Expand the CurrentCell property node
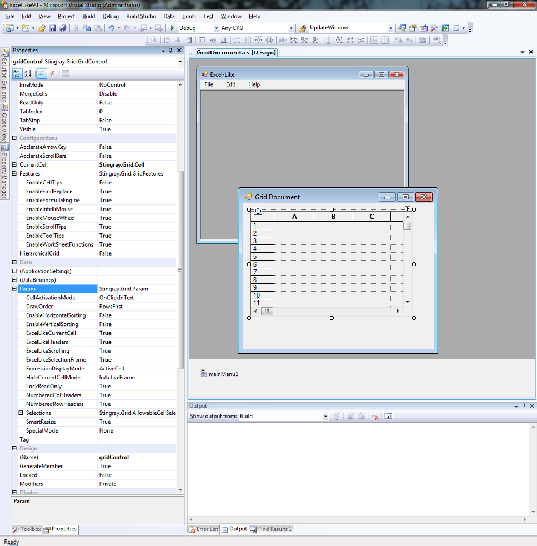Viewport: 537px width, 546px height. (x=14, y=165)
